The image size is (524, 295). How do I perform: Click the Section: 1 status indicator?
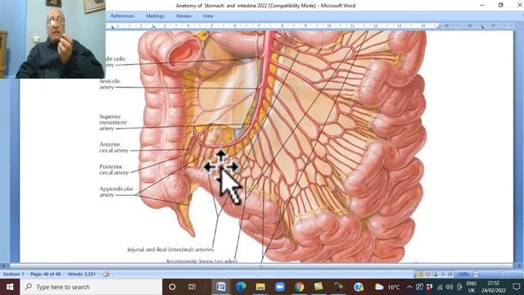13,274
